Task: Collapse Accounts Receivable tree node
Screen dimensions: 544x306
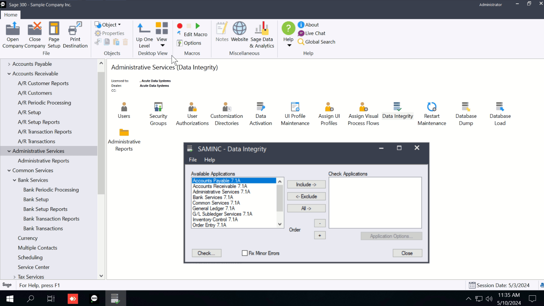Action: [x=9, y=74]
